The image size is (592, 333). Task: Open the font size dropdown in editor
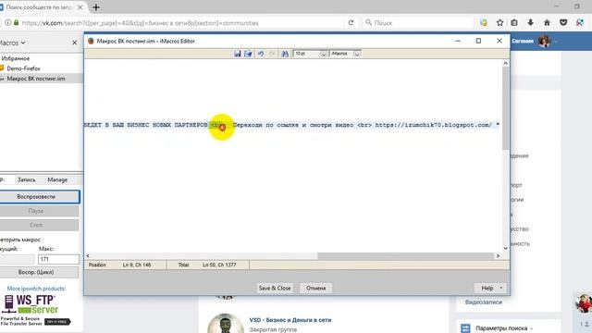point(323,54)
